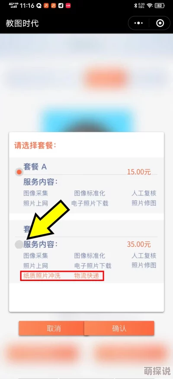
Task: Tap 纸质照片冲洗 service item
Action: coord(42,276)
